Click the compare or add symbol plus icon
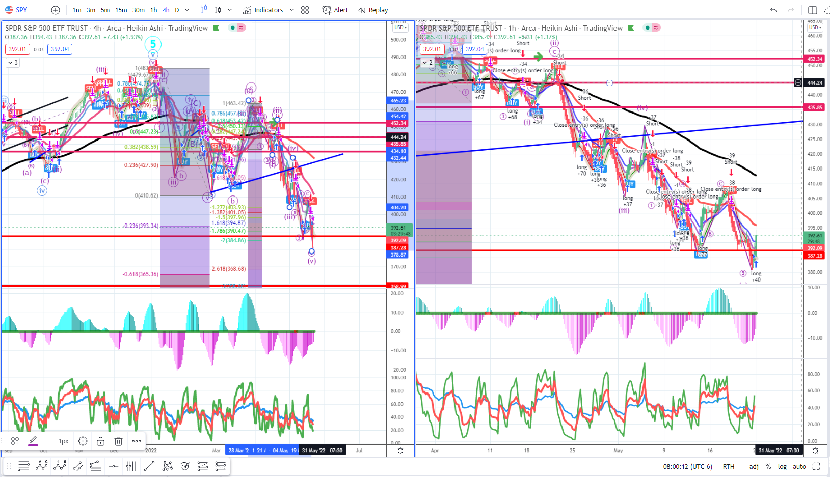Image resolution: width=830 pixels, height=477 pixels. [x=56, y=10]
